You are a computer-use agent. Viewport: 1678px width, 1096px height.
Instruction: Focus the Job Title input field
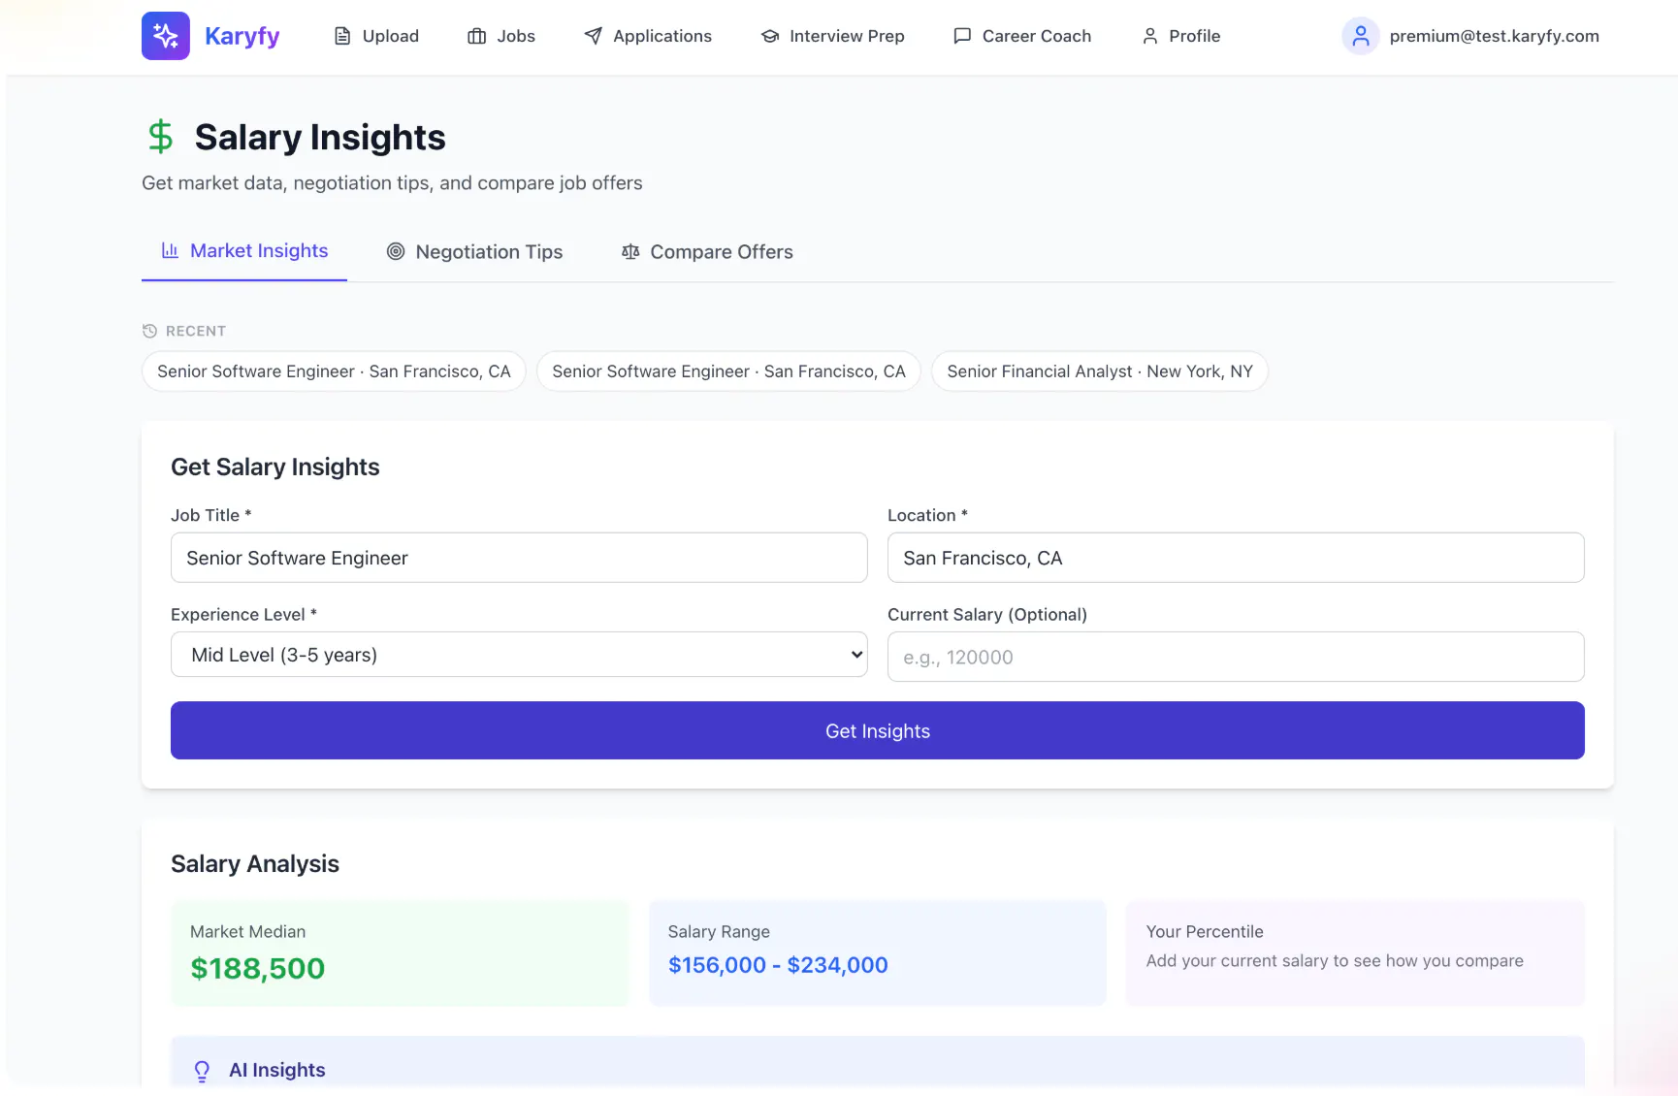tap(519, 558)
